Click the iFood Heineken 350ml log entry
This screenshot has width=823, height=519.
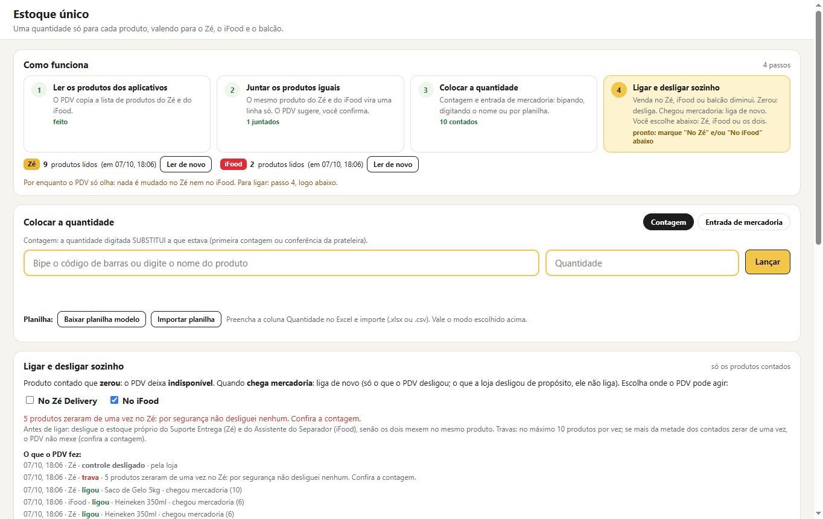[x=133, y=502]
